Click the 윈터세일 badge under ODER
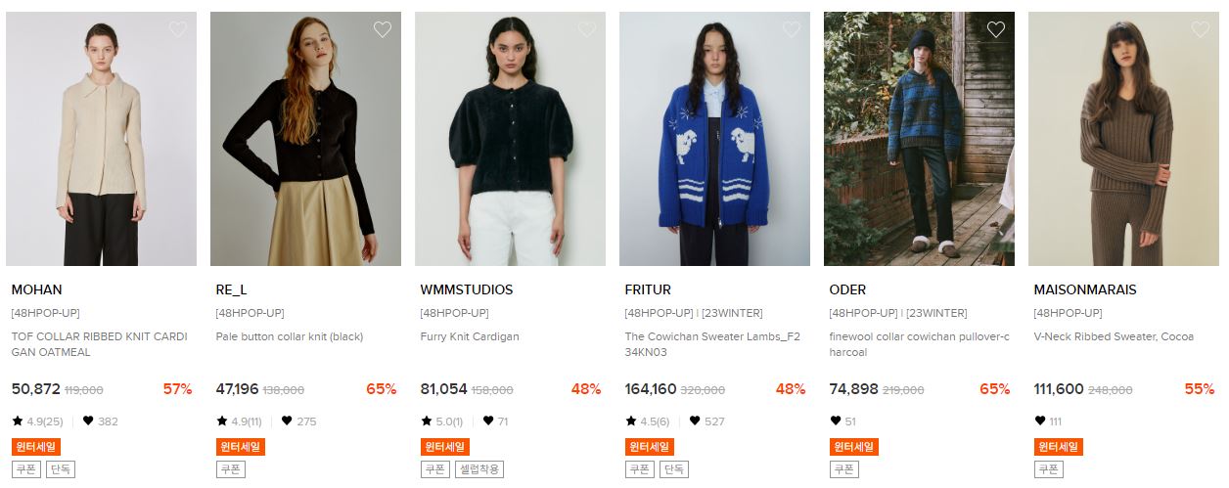1229x488 pixels. [x=854, y=447]
